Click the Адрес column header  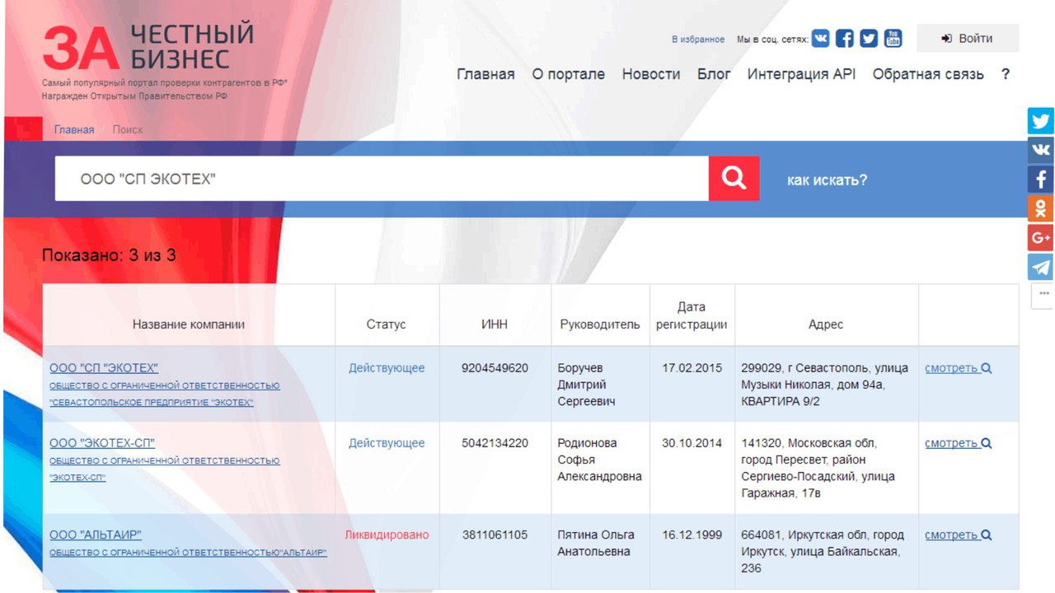pos(826,325)
